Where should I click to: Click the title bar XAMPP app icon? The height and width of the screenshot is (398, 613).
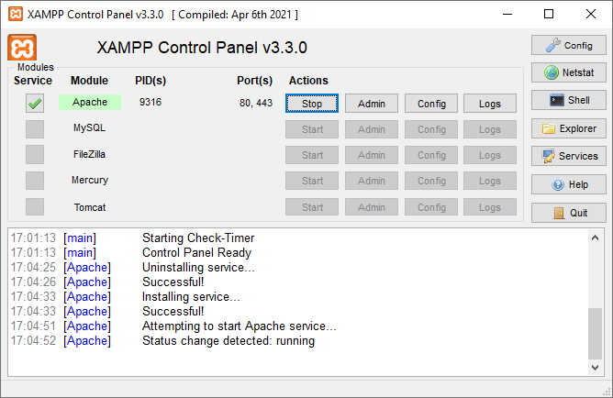click(14, 14)
